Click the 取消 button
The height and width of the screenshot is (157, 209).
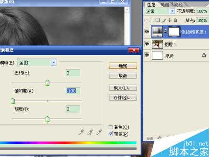point(123,75)
